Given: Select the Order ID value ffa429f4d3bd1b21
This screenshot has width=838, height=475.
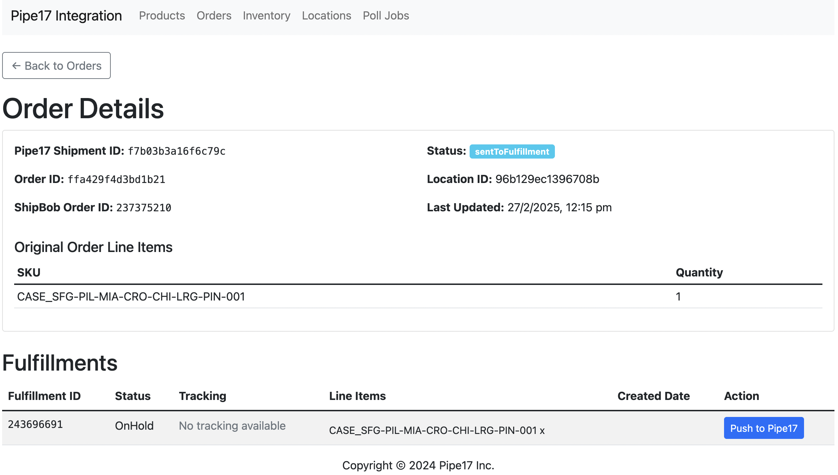Looking at the screenshot, I should tap(116, 179).
